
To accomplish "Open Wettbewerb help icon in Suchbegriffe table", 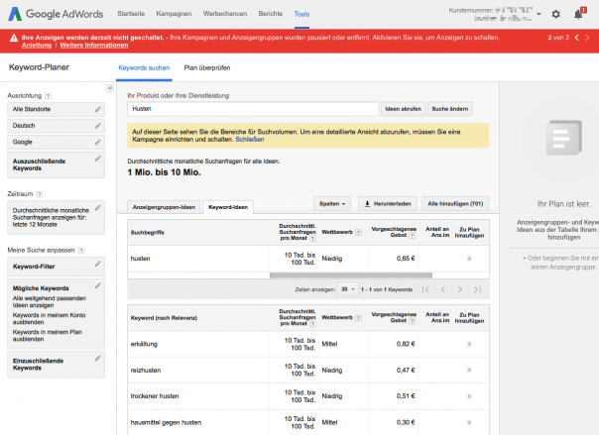I will 358,233.
